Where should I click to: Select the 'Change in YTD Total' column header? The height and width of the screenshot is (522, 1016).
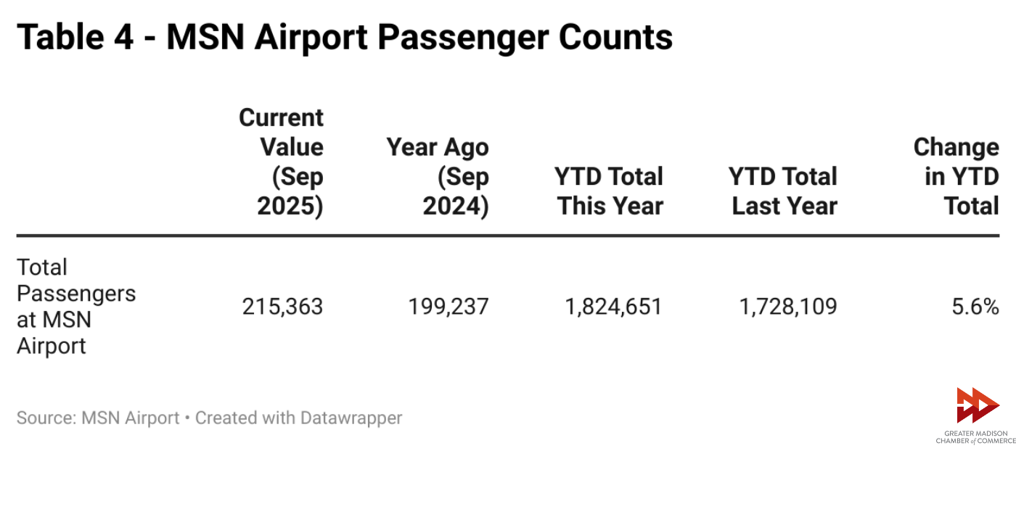point(956,176)
